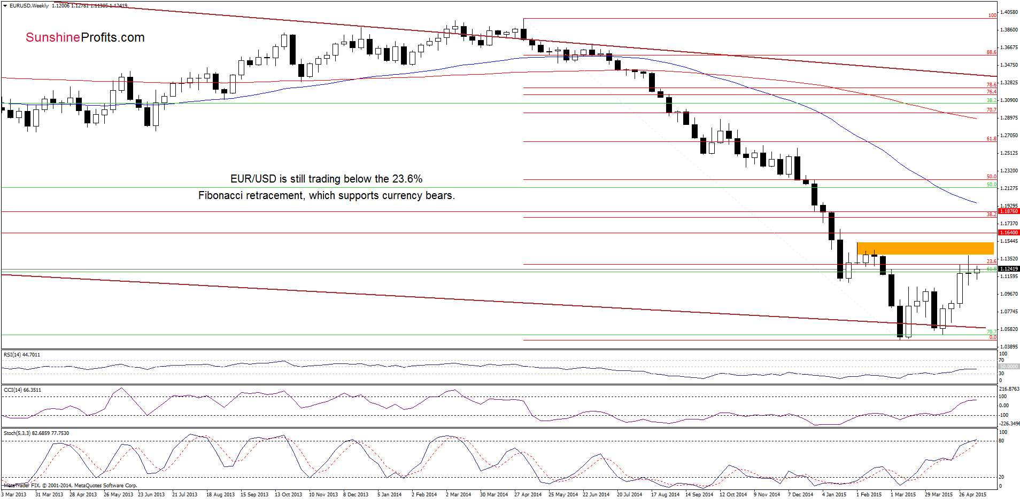1020x499 pixels.
Task: Click the 17 Aug 2014 date label
Action: tap(665, 494)
